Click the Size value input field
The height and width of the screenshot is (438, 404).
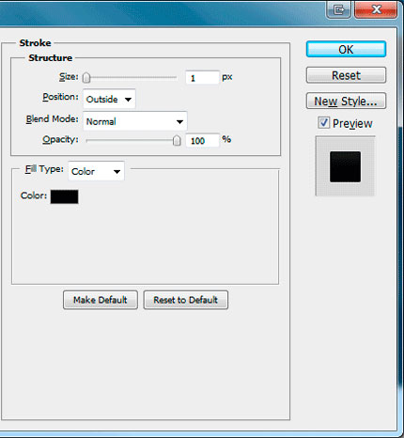pyautogui.click(x=202, y=77)
